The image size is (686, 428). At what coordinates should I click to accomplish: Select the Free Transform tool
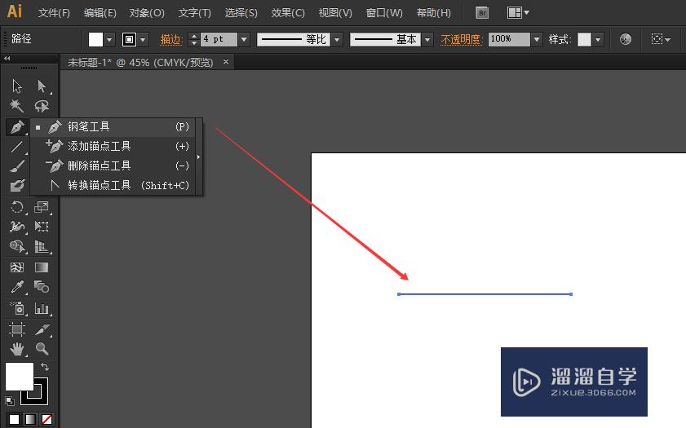click(x=42, y=227)
